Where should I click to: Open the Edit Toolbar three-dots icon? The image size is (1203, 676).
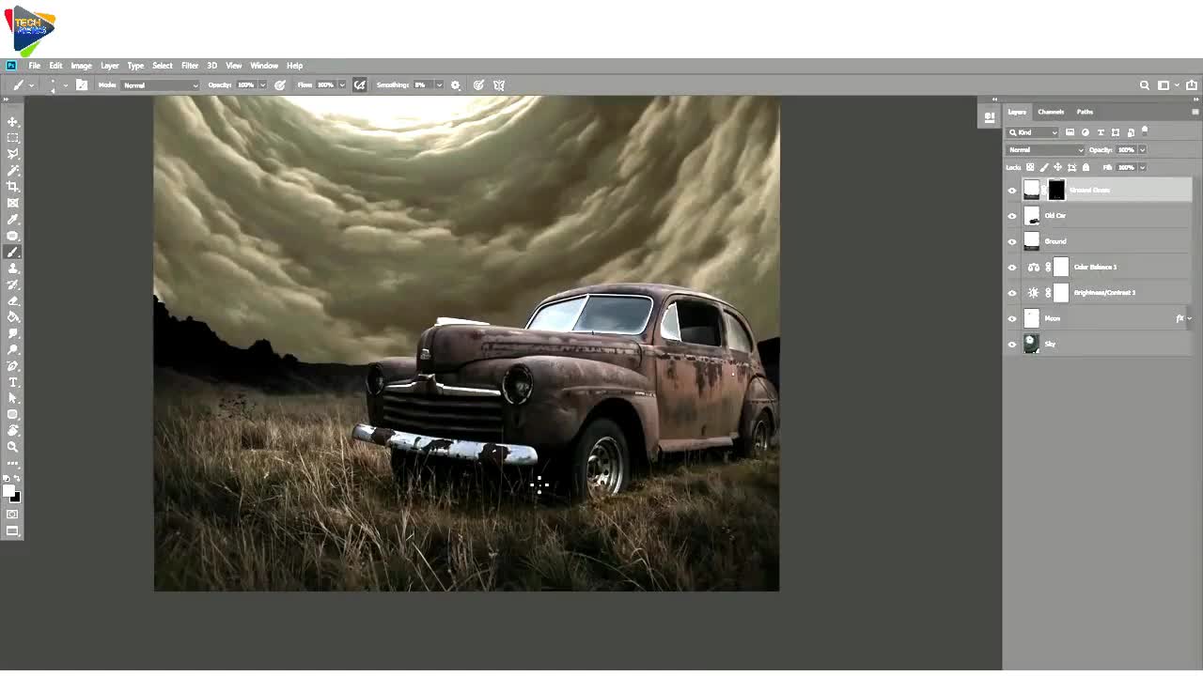coord(13,463)
